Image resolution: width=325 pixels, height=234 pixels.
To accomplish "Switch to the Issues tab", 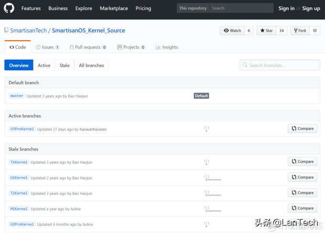I will 48,47.
